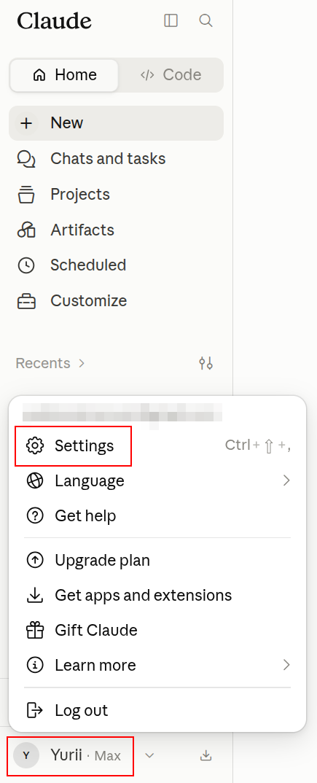Expand the Language submenu chevron
The width and height of the screenshot is (317, 783).
[286, 480]
